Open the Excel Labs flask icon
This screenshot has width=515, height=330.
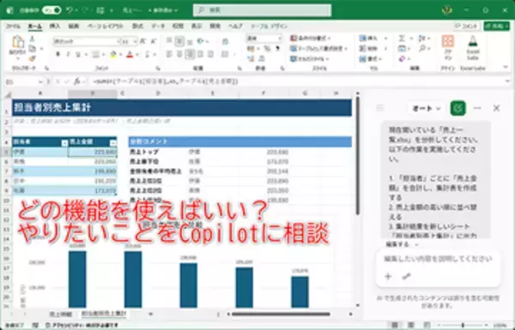pyautogui.click(x=473, y=42)
